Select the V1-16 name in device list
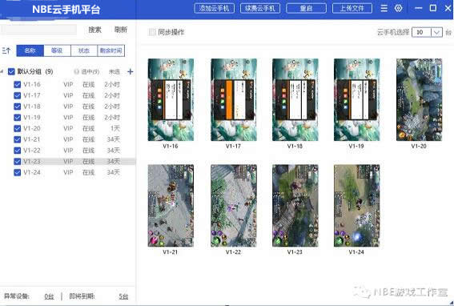 click(x=32, y=84)
